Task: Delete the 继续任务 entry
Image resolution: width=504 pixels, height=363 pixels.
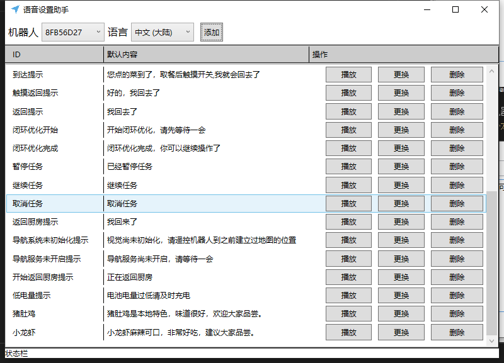Action: (457, 185)
